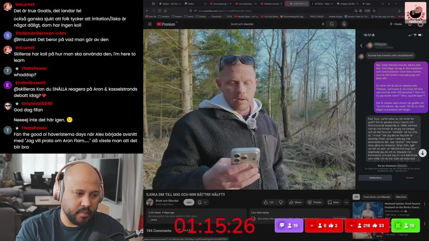Click the YouTube Premium logo

pos(166,24)
